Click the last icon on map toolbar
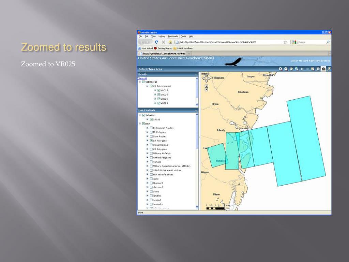Image resolution: width=349 pixels, height=262 pixels. (329, 69)
